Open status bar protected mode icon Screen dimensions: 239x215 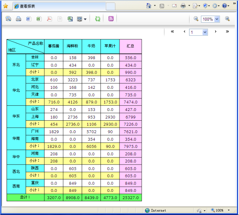[x=199, y=211]
